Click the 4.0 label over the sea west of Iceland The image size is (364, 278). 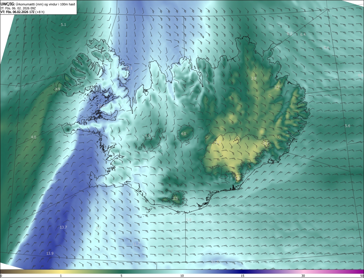coord(34,137)
